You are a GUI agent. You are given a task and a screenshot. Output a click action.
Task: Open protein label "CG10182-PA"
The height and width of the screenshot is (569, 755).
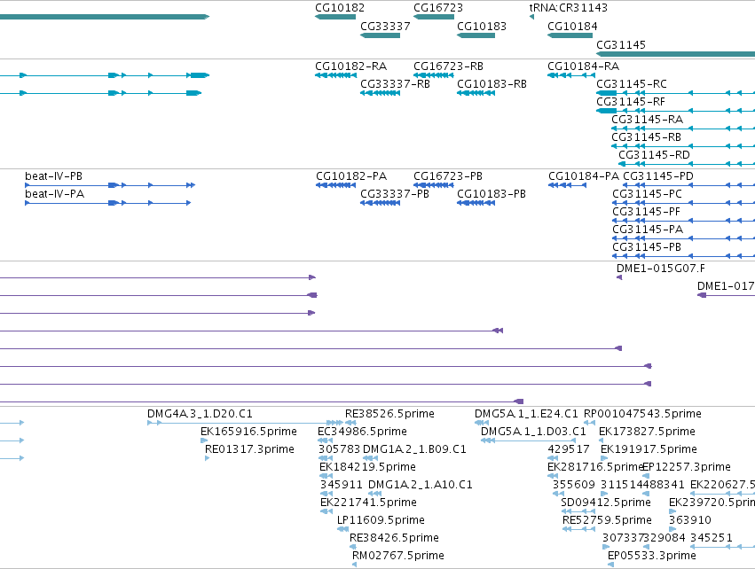pos(351,176)
